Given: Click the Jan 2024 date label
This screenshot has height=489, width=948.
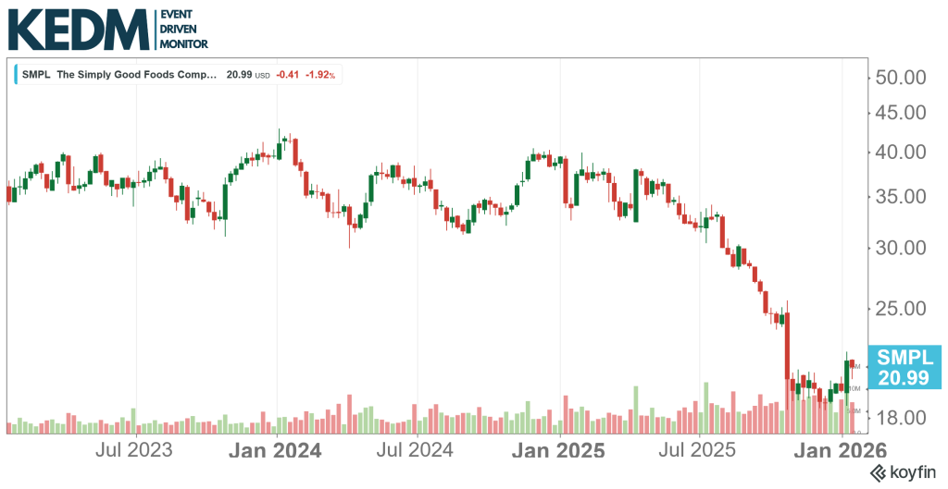Looking at the screenshot, I should point(276,451).
